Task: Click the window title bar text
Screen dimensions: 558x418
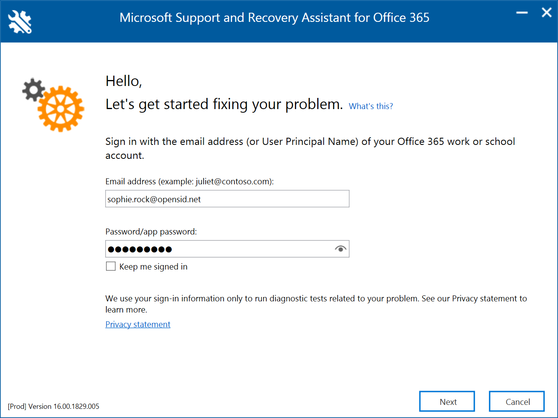Action: 274,18
